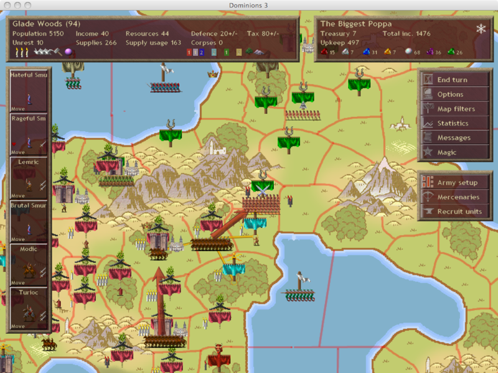
Task: Click the red fire gem icon
Action: (x=324, y=52)
